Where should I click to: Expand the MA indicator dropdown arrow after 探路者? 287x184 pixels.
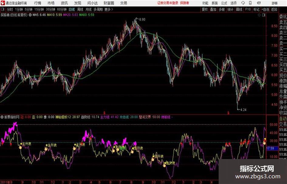click(30, 15)
